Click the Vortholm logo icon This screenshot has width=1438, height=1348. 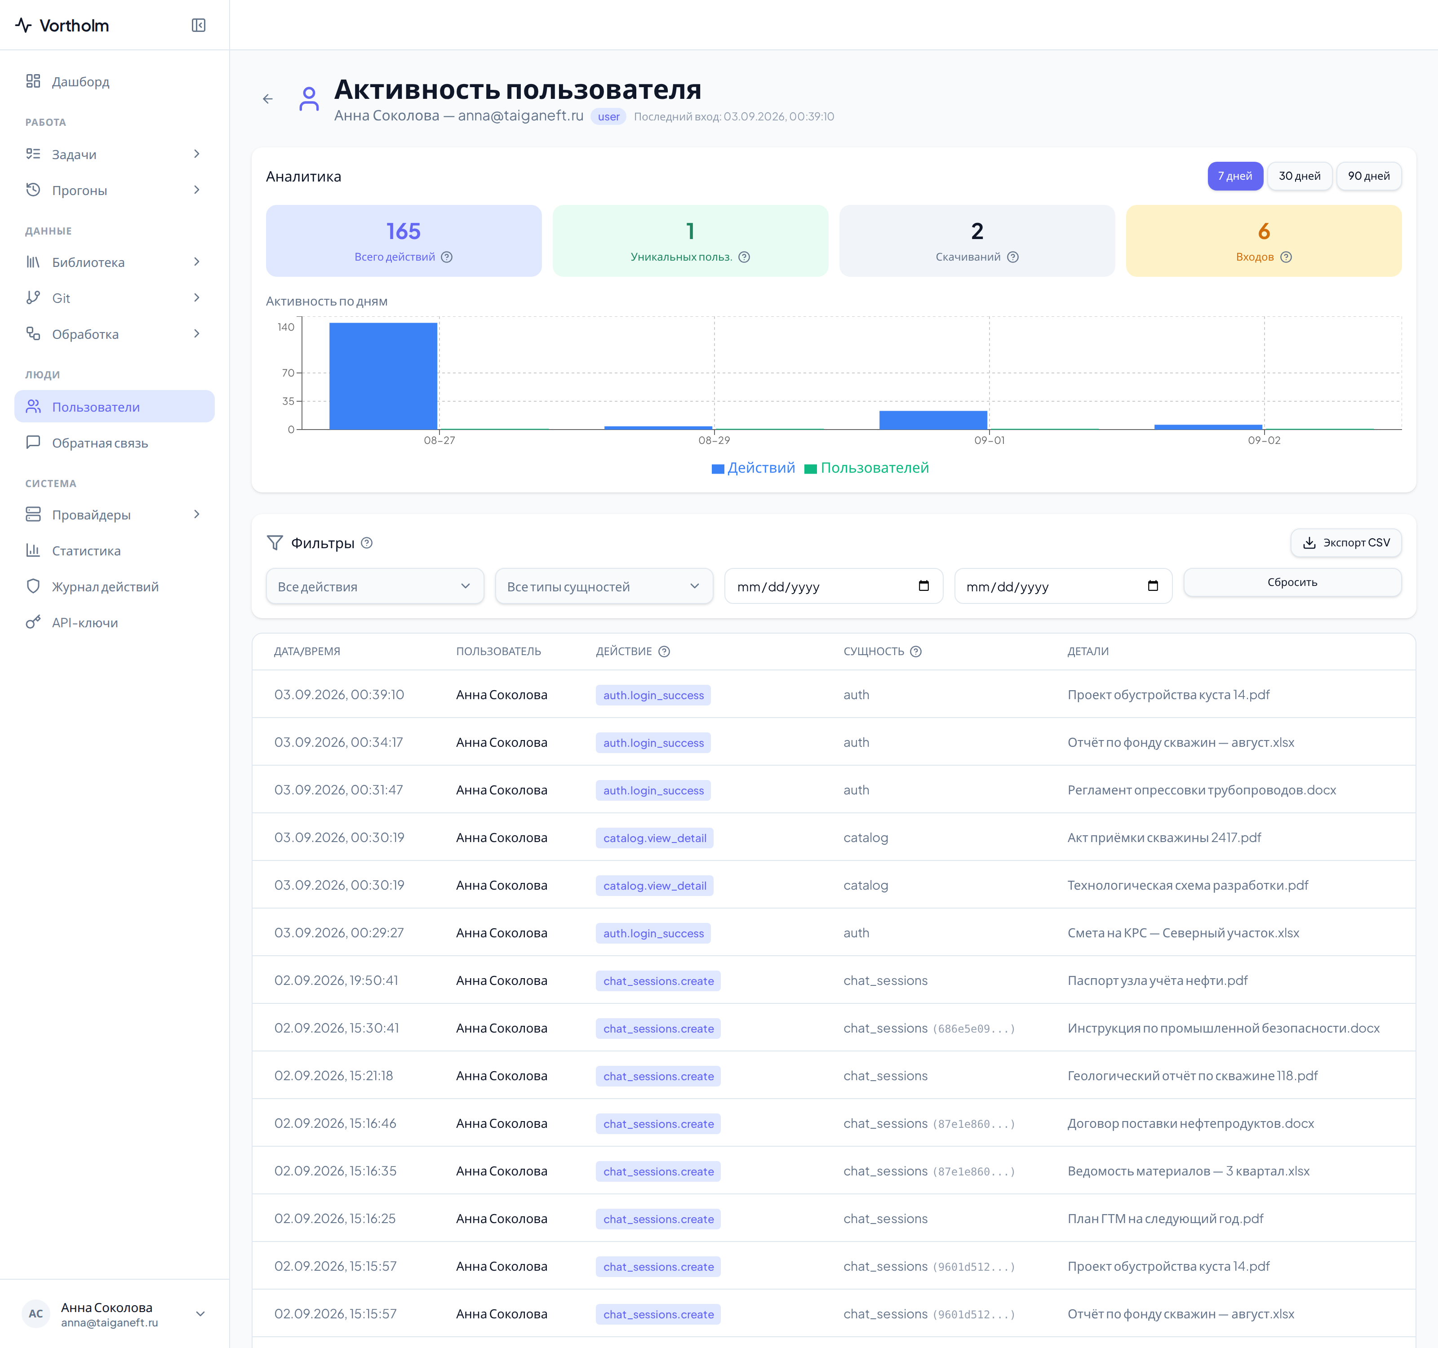(23, 25)
